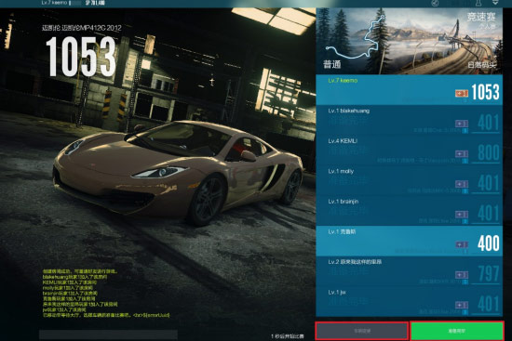Click the trophy icon in the top bar

click(478, 3)
